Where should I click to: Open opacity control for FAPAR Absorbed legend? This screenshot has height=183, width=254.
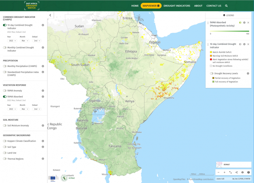click(x=240, y=23)
